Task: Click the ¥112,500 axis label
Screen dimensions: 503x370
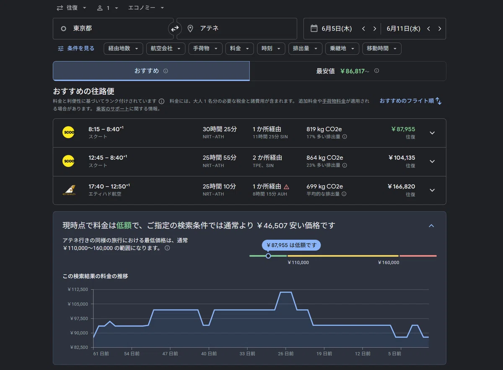Action: pyautogui.click(x=78, y=290)
